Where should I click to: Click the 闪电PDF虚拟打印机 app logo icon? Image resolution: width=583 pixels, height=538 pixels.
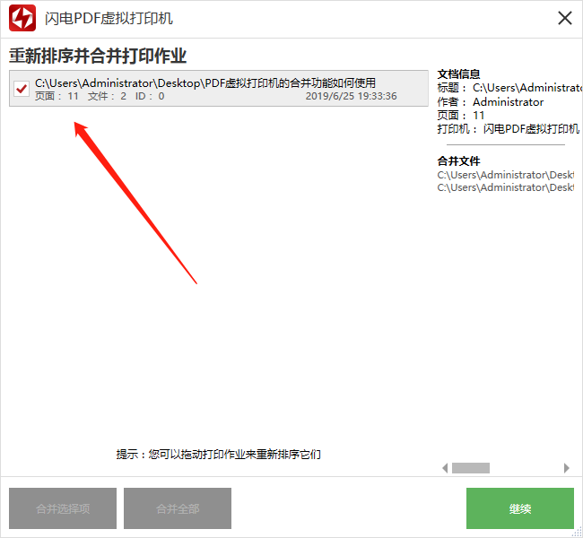22,18
